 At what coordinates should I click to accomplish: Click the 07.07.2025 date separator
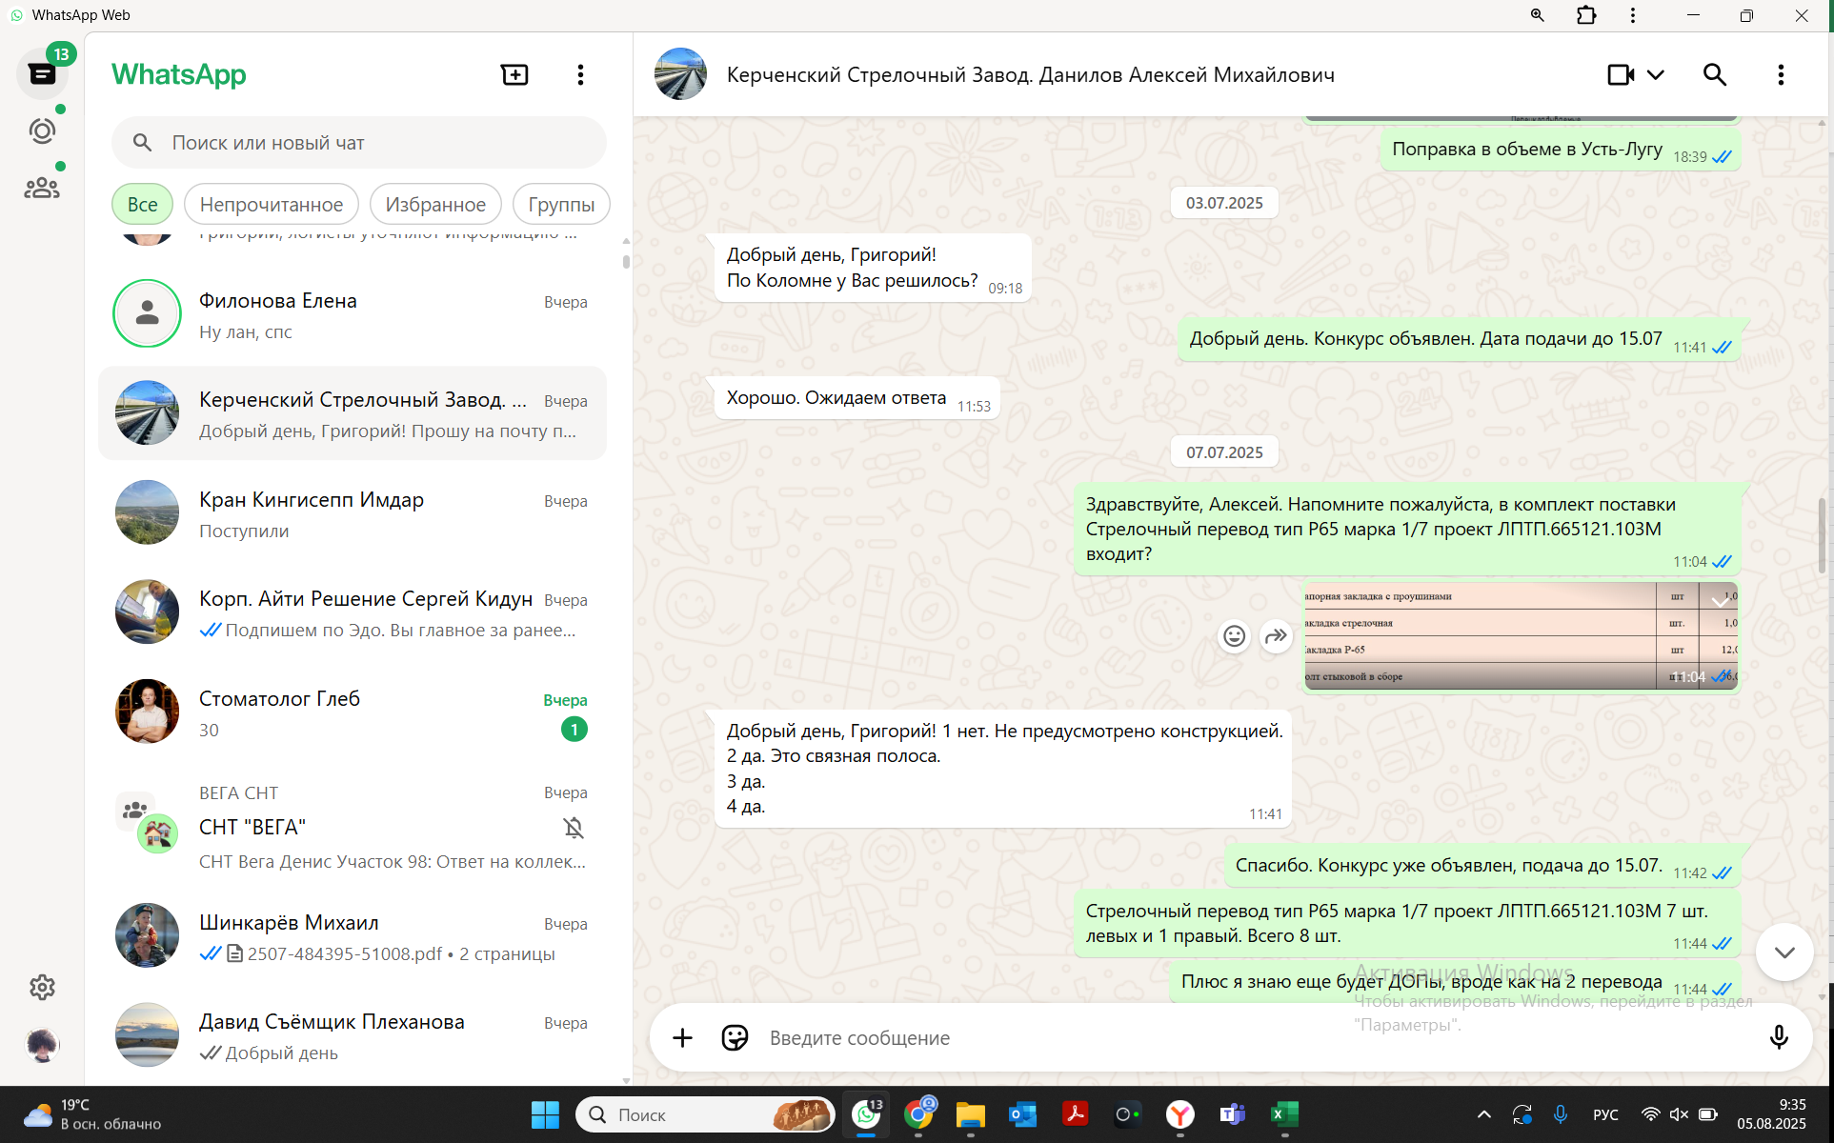(1224, 452)
